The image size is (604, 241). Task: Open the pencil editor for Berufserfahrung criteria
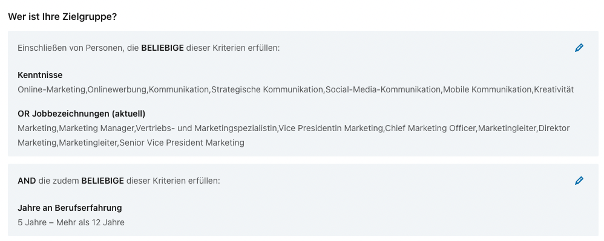[579, 180]
